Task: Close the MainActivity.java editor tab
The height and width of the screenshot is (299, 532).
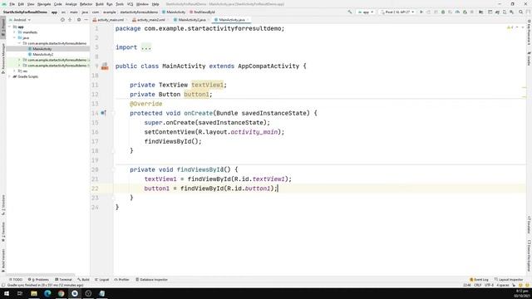Action: pos(248,20)
